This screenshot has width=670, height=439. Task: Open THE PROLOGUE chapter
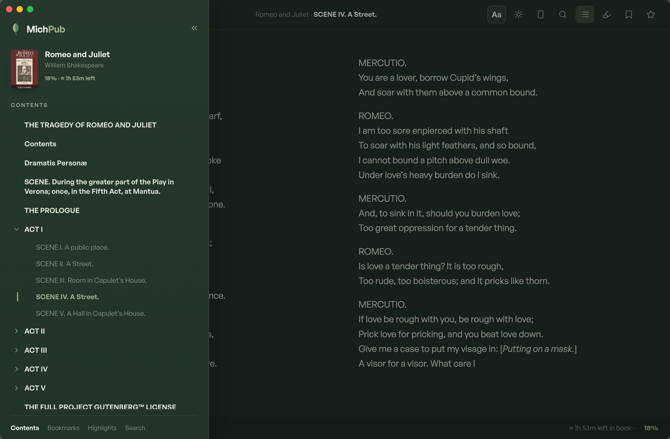click(x=52, y=211)
